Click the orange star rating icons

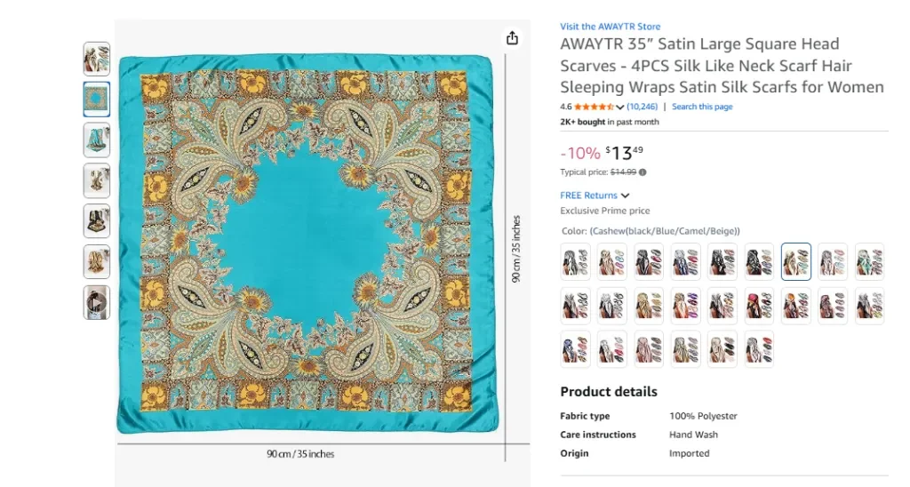[x=594, y=108]
